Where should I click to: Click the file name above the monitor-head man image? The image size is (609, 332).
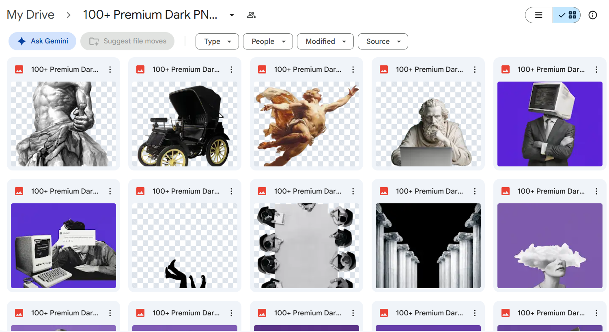coord(551,69)
